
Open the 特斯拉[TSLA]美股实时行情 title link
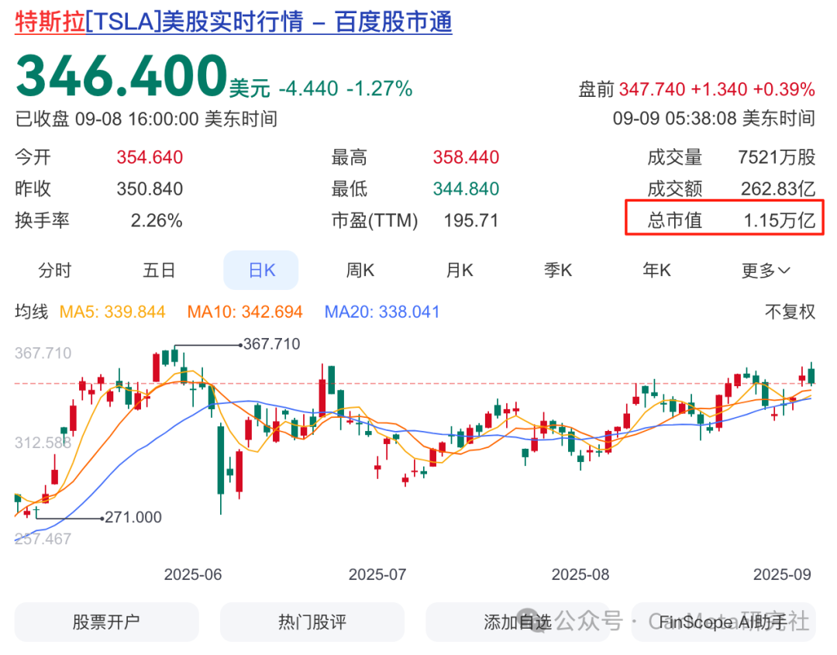point(233,22)
